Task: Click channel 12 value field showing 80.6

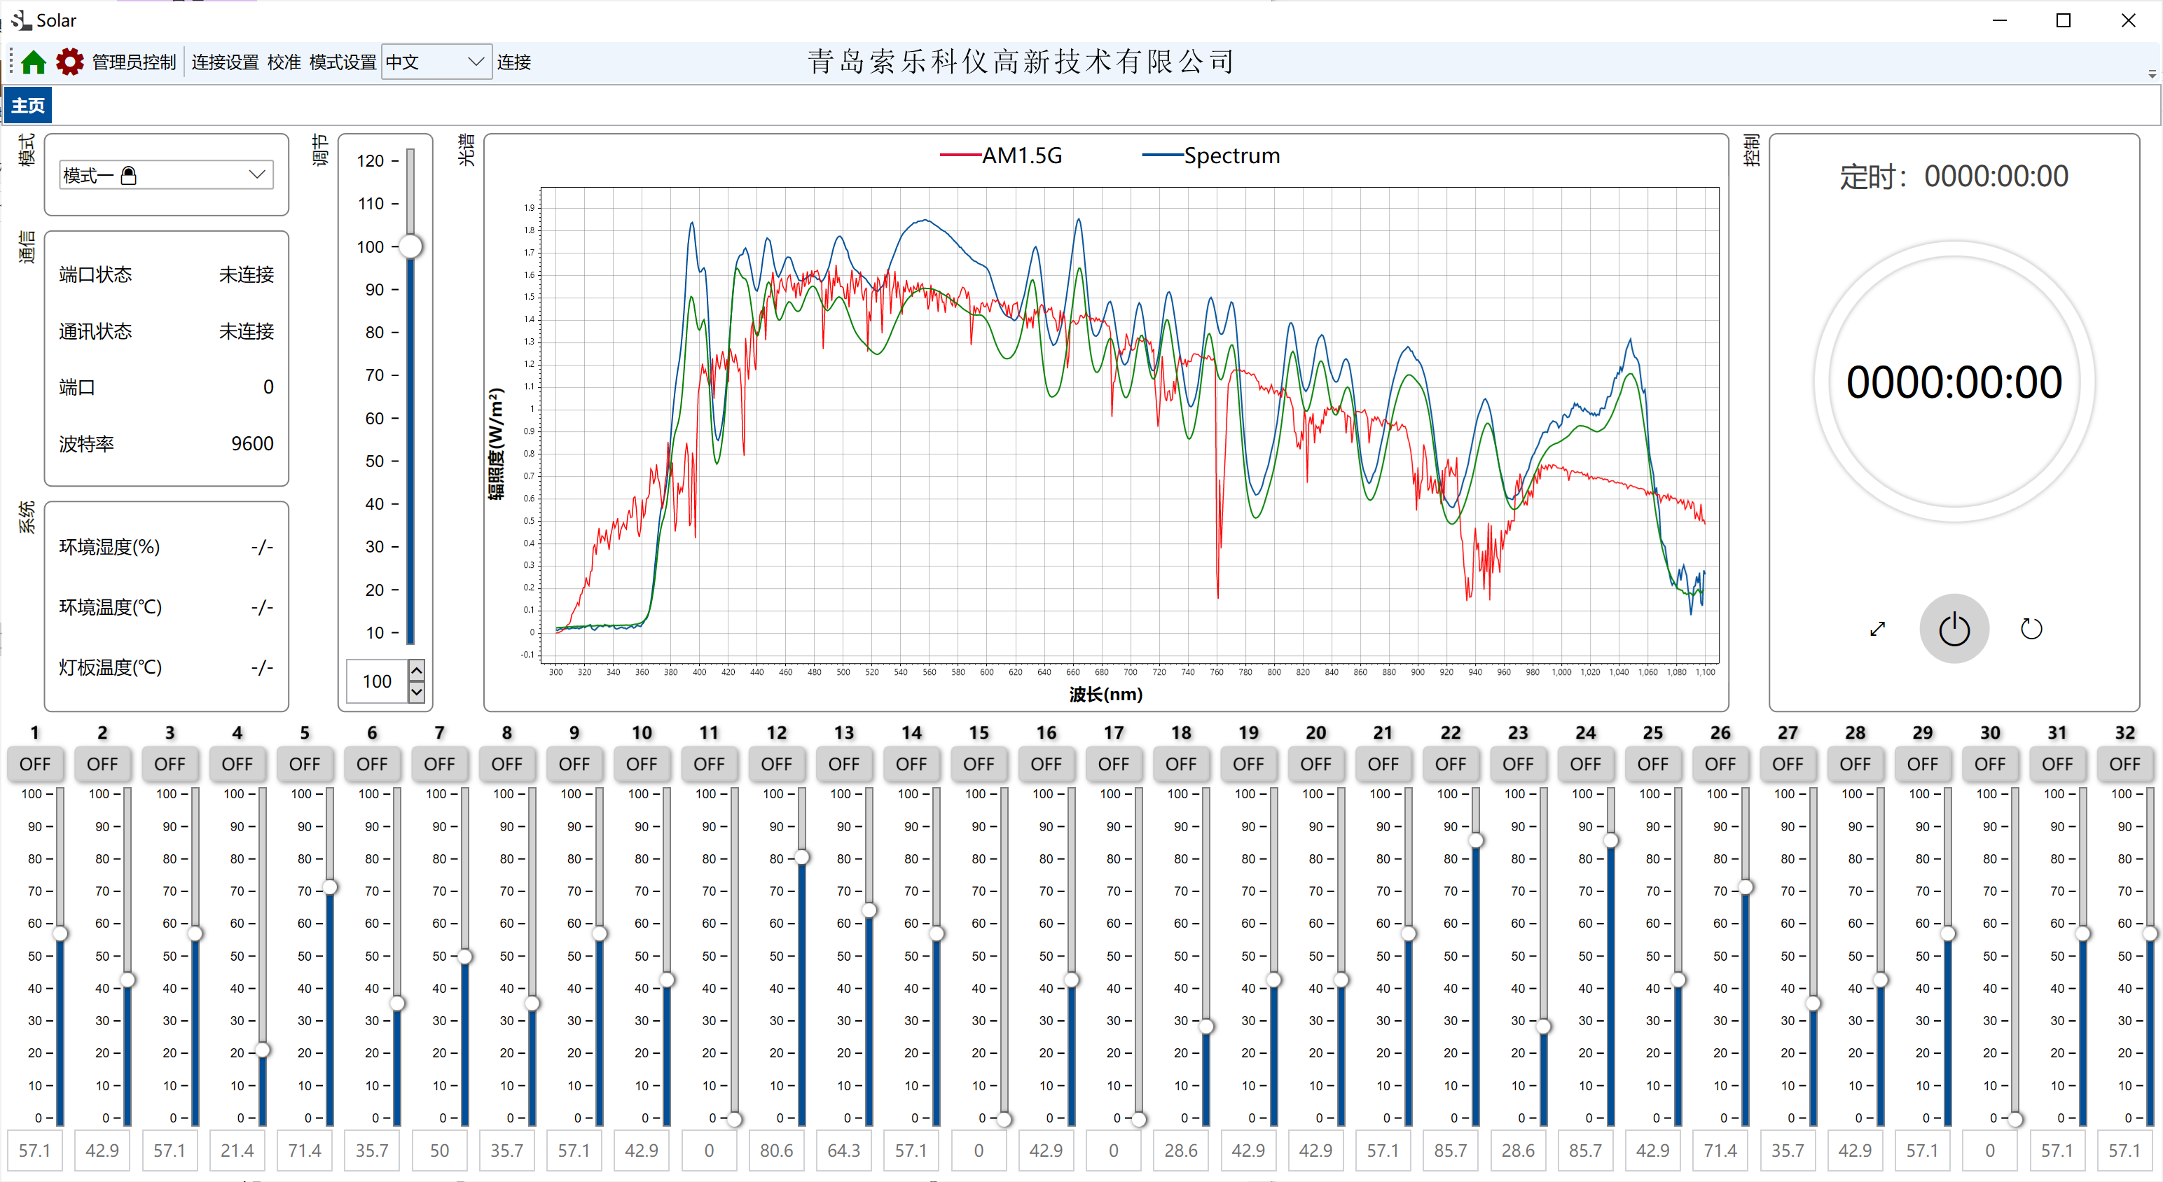Action: [x=776, y=1150]
